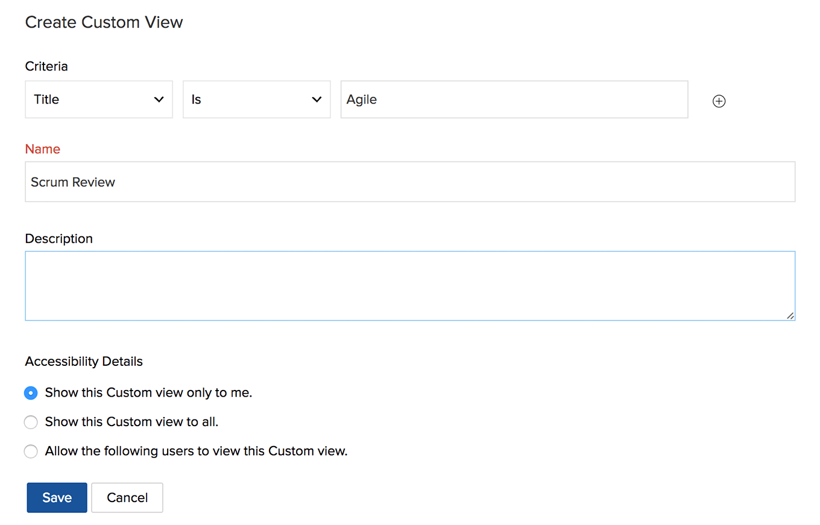Click the Agile criteria value field
Image resolution: width=820 pixels, height=525 pixels.
(514, 99)
